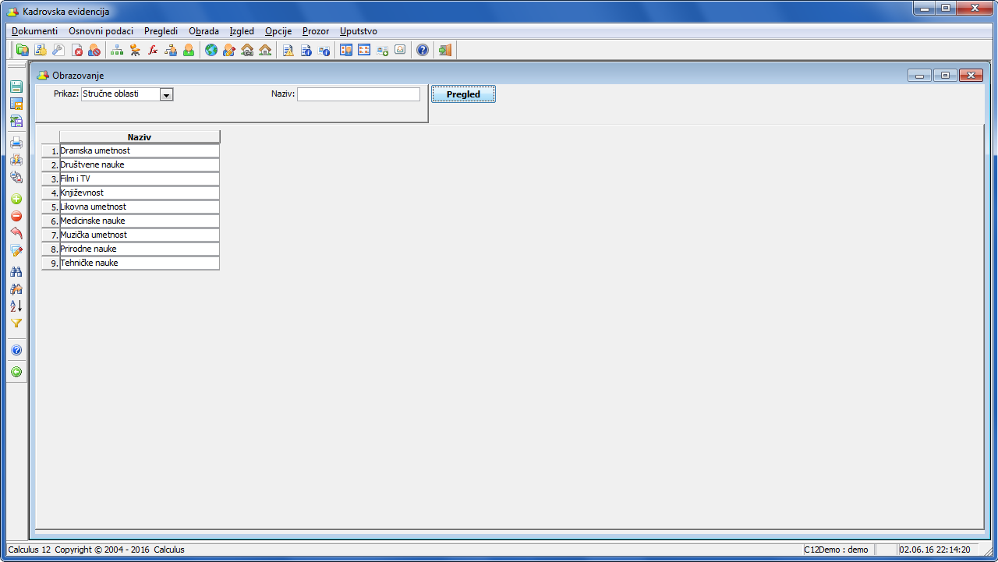Edit record with the pencil icon
Image resolution: width=998 pixels, height=562 pixels.
(x=16, y=250)
